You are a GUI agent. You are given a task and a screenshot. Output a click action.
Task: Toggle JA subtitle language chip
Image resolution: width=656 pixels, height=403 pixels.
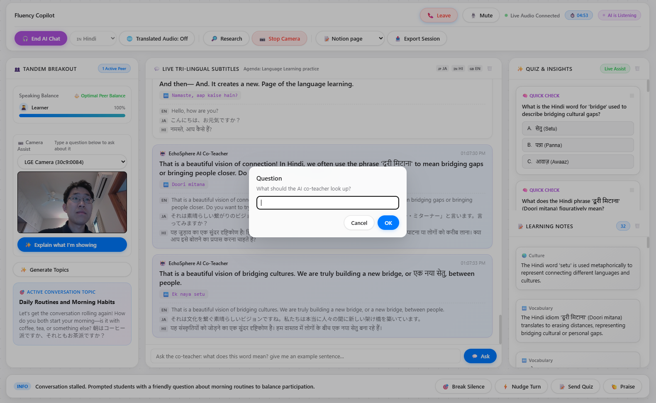[442, 69]
